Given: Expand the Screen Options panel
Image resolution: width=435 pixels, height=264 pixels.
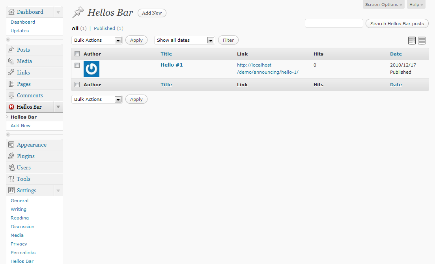Looking at the screenshot, I should [x=383, y=4].
